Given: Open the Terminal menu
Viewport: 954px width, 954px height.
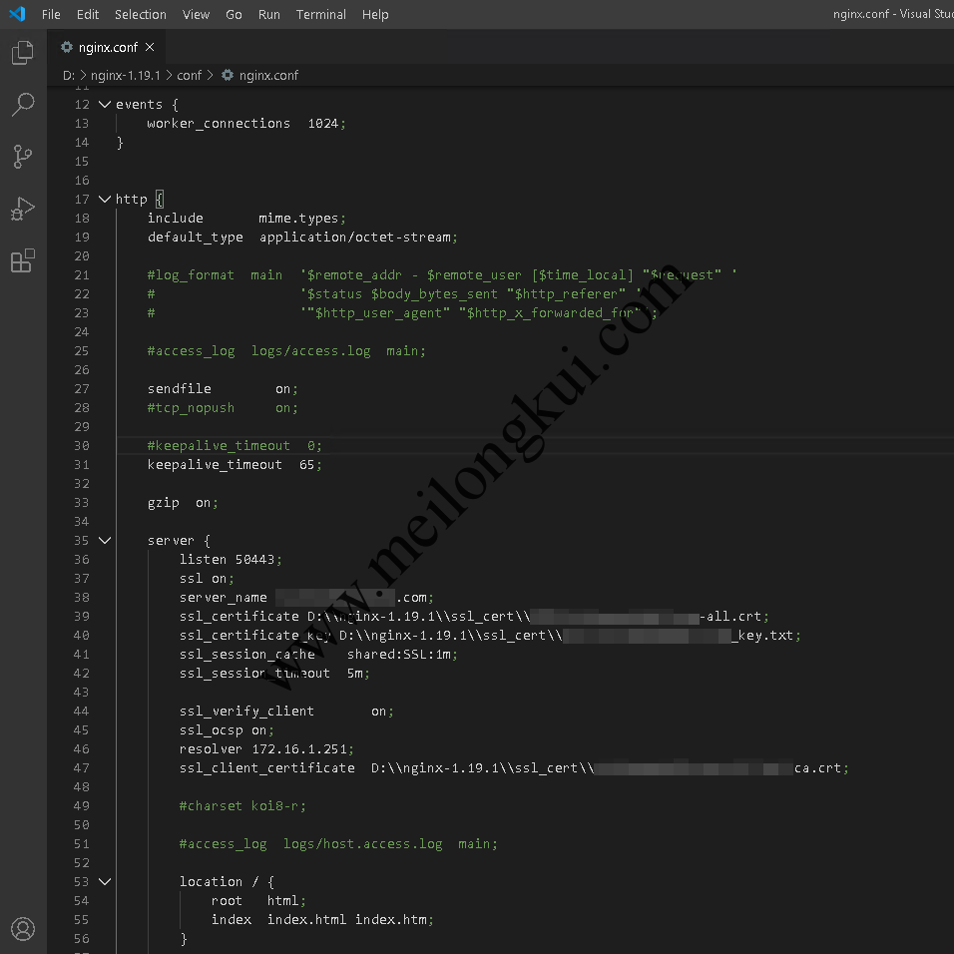Looking at the screenshot, I should tap(320, 14).
